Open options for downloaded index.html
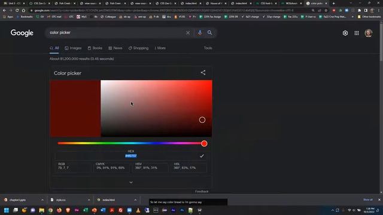This screenshot has height=215, width=383. [135, 200]
